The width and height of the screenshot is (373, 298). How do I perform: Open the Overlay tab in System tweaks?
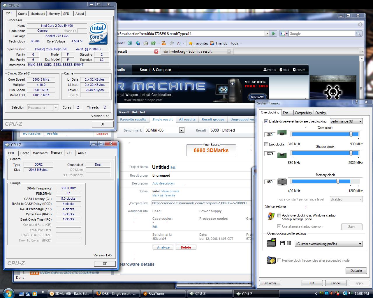point(321,113)
